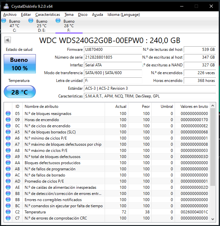Click status orb for drive D: E:

click(x=31, y=21)
